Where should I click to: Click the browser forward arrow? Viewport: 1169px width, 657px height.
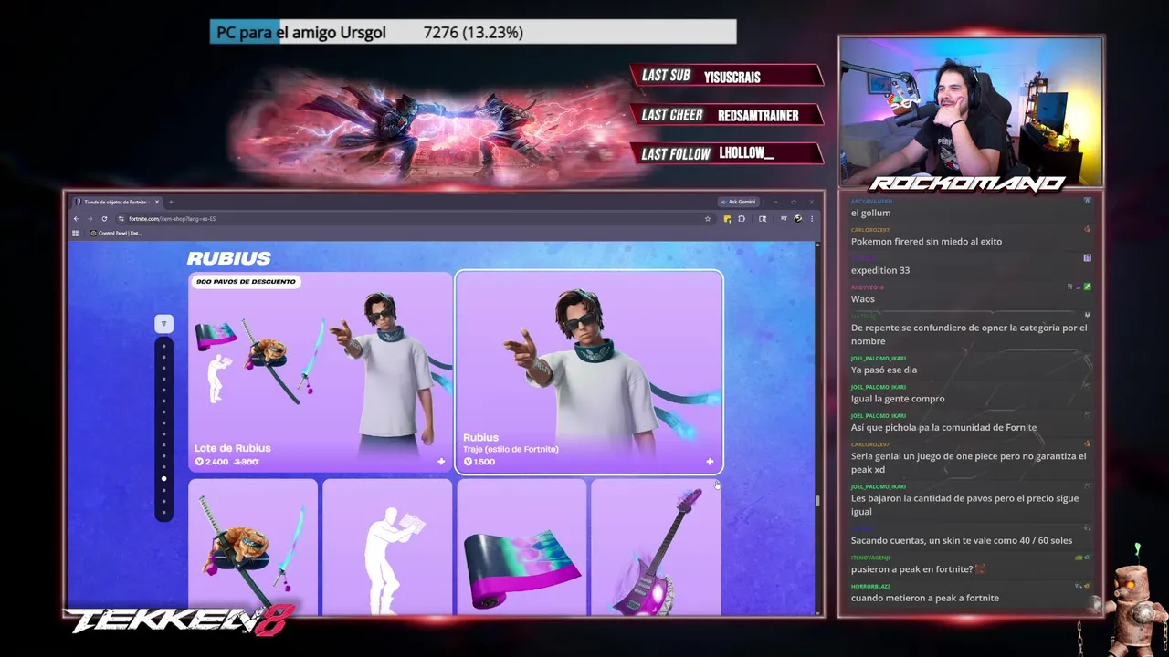[x=90, y=219]
